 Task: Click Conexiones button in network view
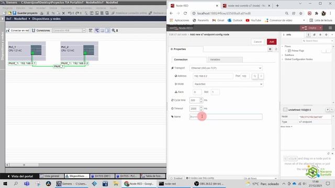click(x=41, y=30)
